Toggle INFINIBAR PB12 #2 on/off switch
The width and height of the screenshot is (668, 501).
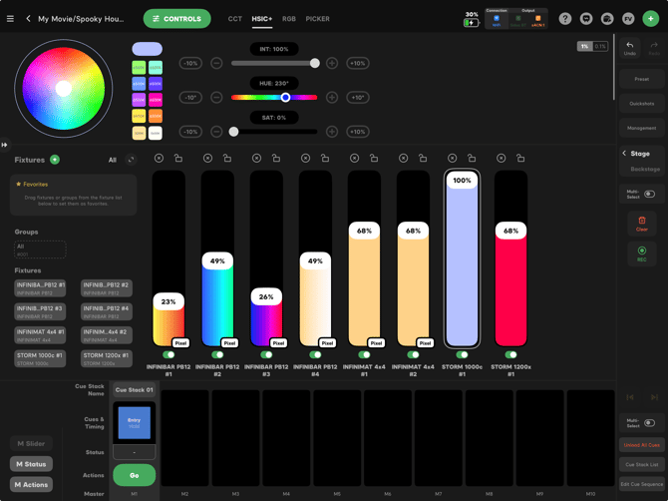pyautogui.click(x=217, y=354)
